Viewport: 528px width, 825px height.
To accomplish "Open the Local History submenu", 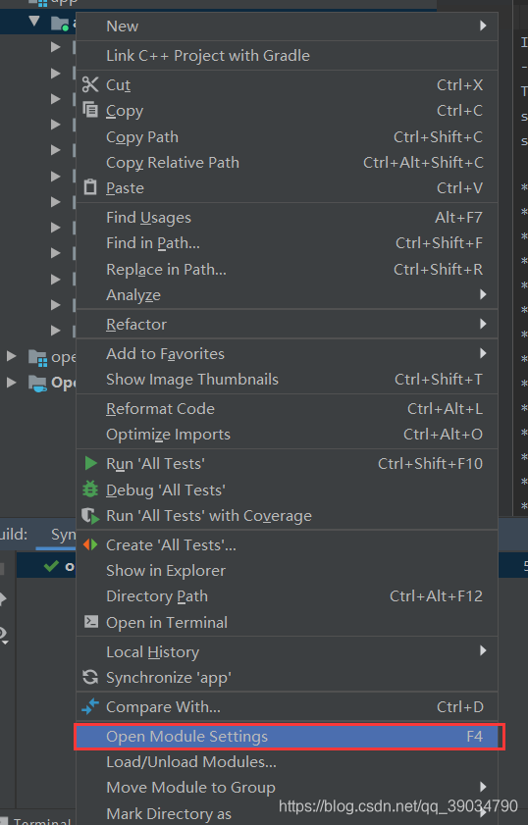I will [287, 652].
